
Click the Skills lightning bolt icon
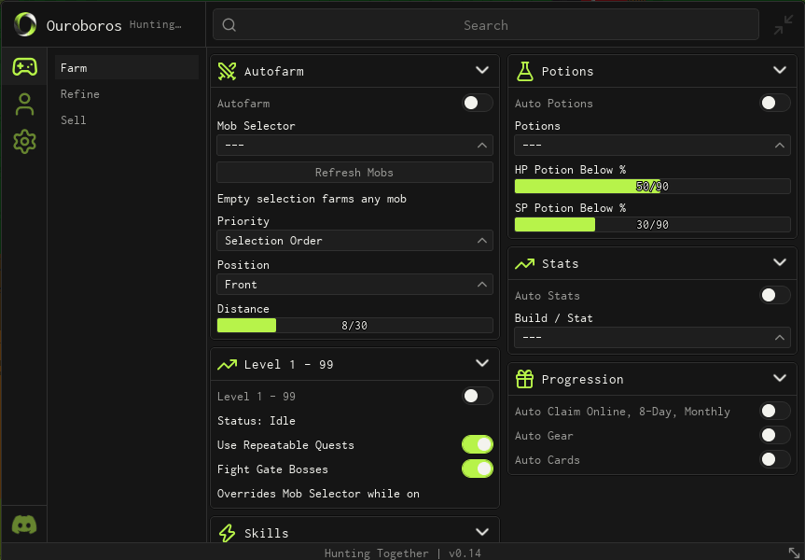click(x=227, y=533)
